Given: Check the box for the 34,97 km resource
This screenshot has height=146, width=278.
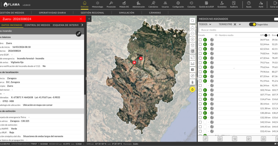Looking at the screenshot, I should tap(200, 40).
